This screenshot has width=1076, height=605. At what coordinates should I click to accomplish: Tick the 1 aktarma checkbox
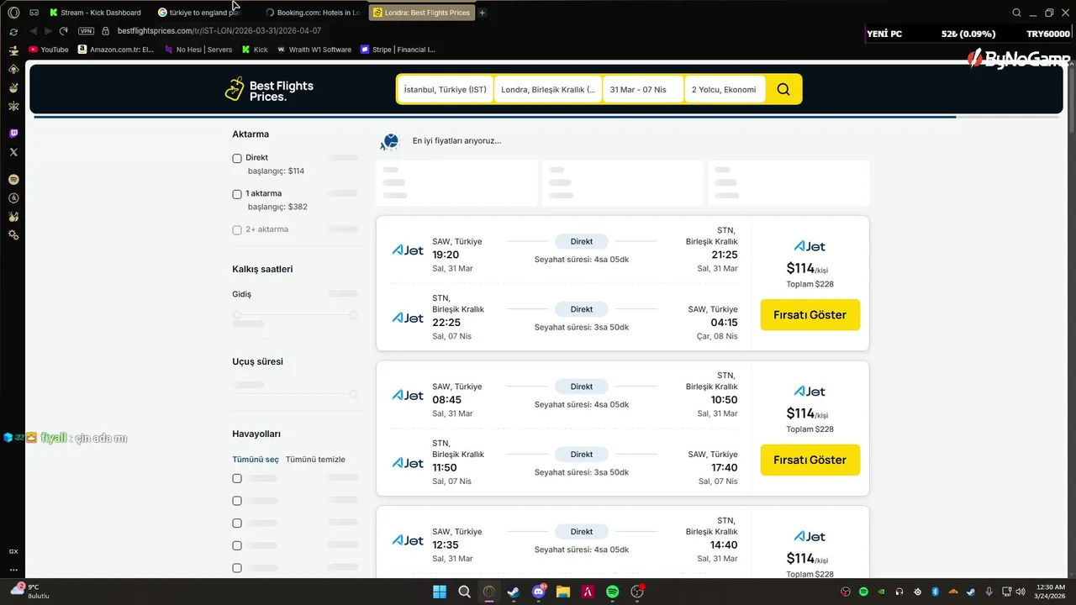(237, 194)
